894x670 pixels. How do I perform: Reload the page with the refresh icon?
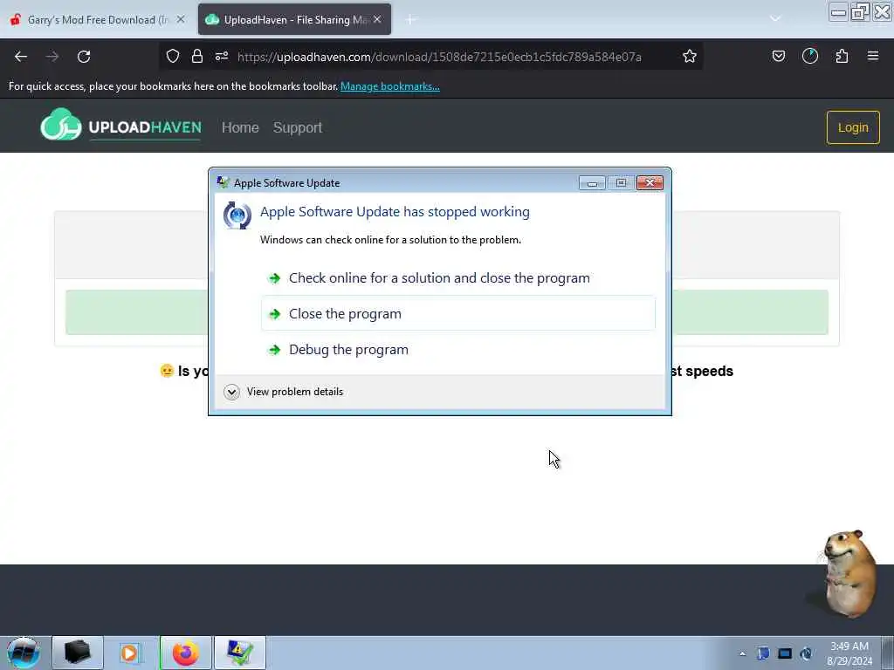tap(84, 57)
